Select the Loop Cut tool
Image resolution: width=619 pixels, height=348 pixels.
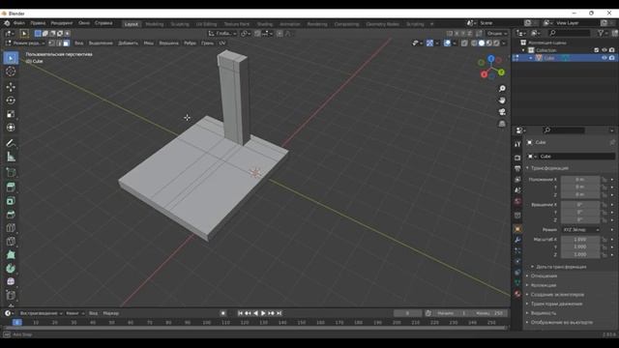(x=11, y=228)
